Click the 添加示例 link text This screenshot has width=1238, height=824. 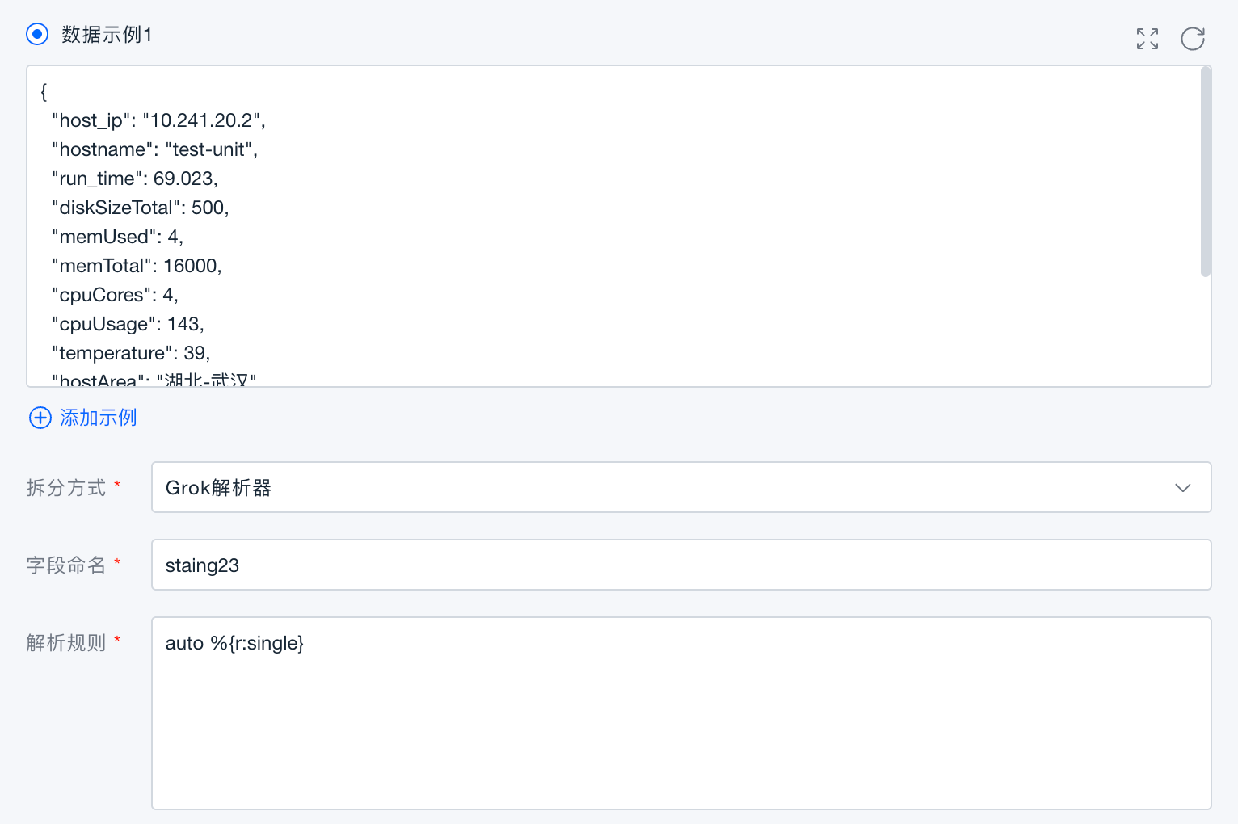click(99, 418)
